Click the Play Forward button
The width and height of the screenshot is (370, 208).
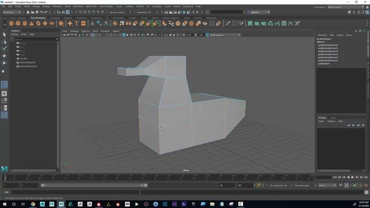353,177
